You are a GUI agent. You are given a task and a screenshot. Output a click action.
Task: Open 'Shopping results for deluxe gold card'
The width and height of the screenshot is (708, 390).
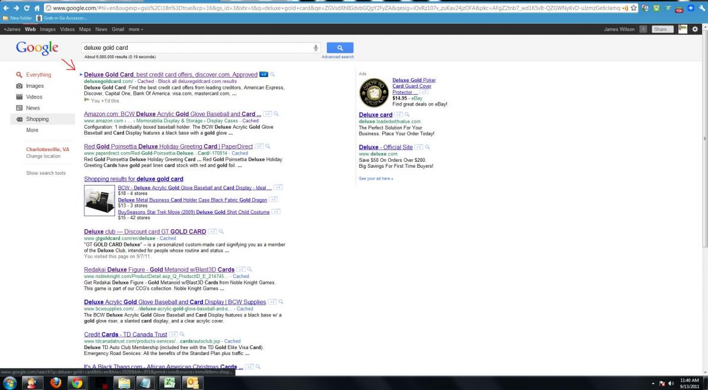[134, 179]
